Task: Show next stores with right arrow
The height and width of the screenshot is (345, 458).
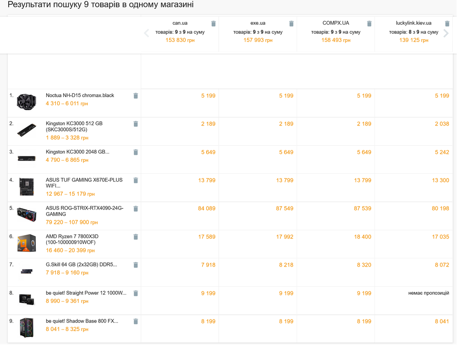Action: [x=446, y=33]
